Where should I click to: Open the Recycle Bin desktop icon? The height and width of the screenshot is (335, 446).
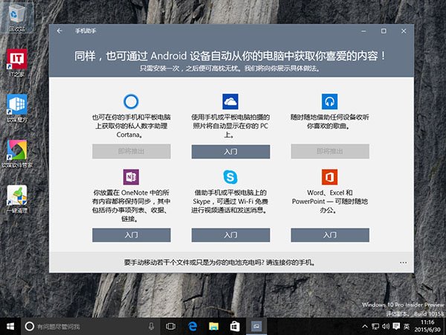17,17
